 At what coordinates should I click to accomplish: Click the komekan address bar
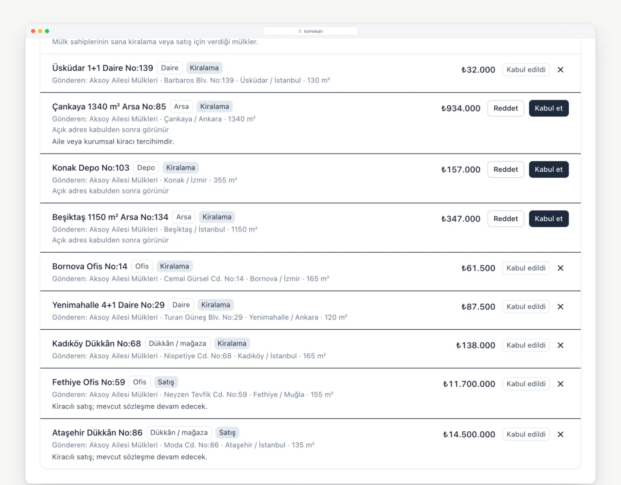click(310, 31)
